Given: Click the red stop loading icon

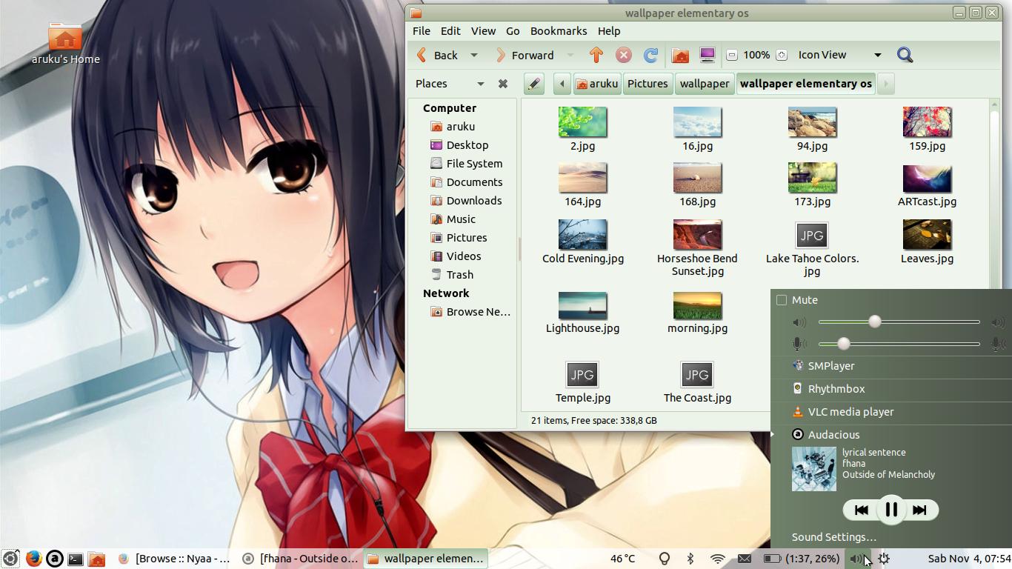Looking at the screenshot, I should pos(624,55).
